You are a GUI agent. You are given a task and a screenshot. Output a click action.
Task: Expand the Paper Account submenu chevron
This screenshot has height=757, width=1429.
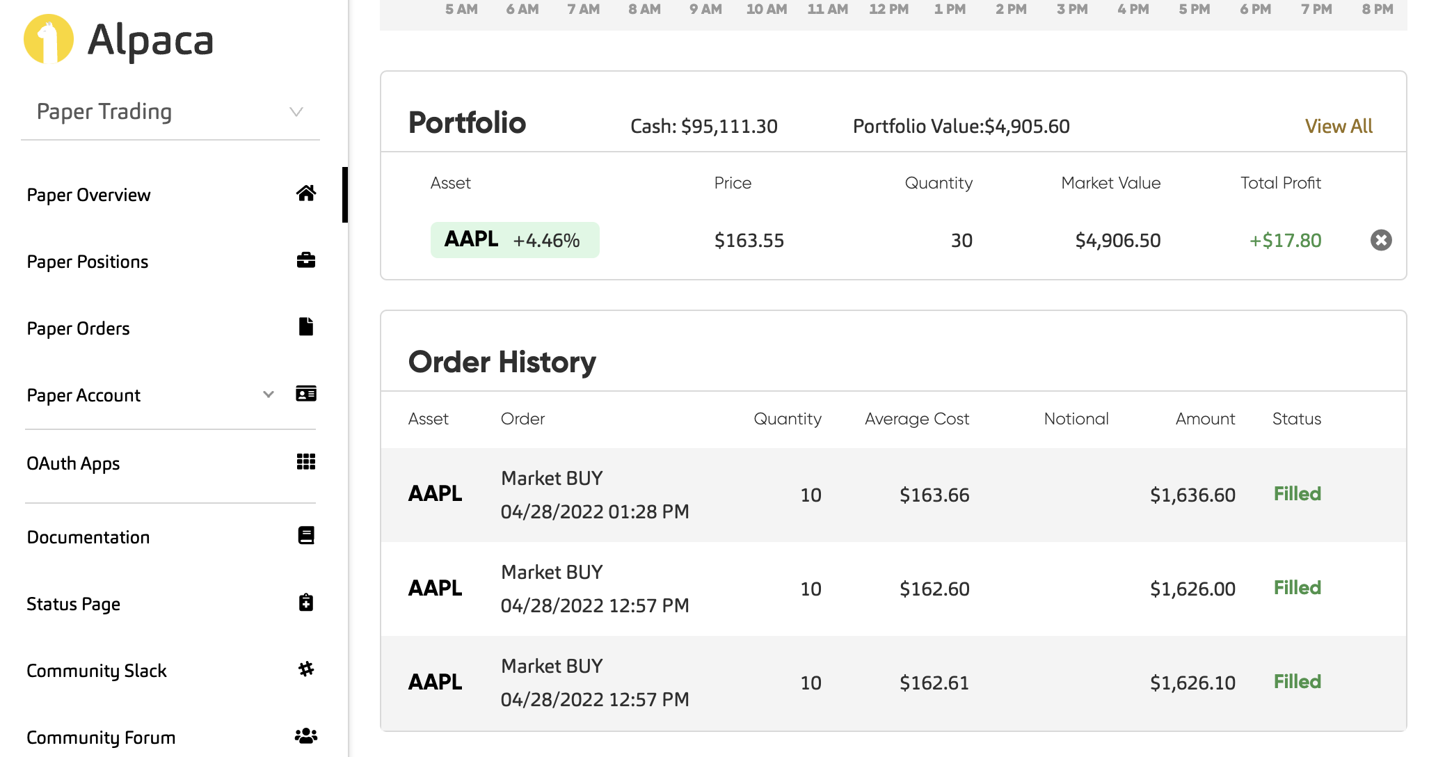click(x=269, y=395)
